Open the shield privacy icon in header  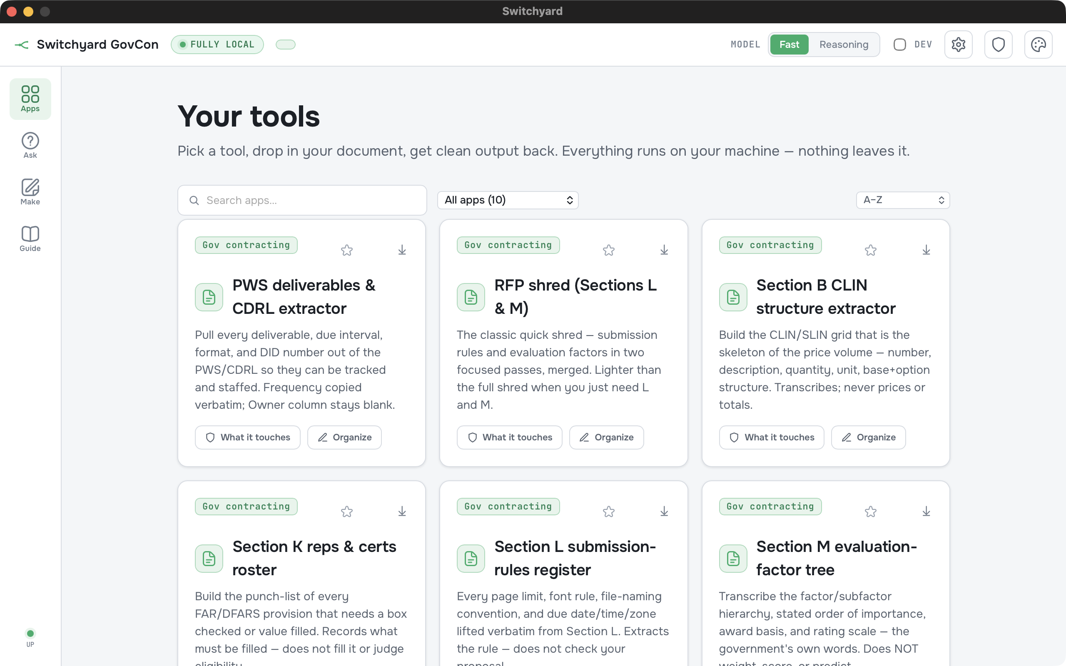coord(998,45)
